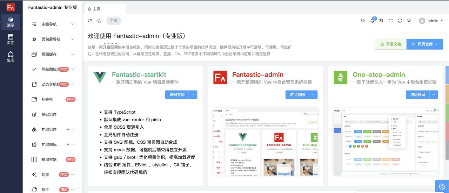Reload page with the refresh icon
The width and height of the screenshot is (449, 193).
tap(400, 21)
